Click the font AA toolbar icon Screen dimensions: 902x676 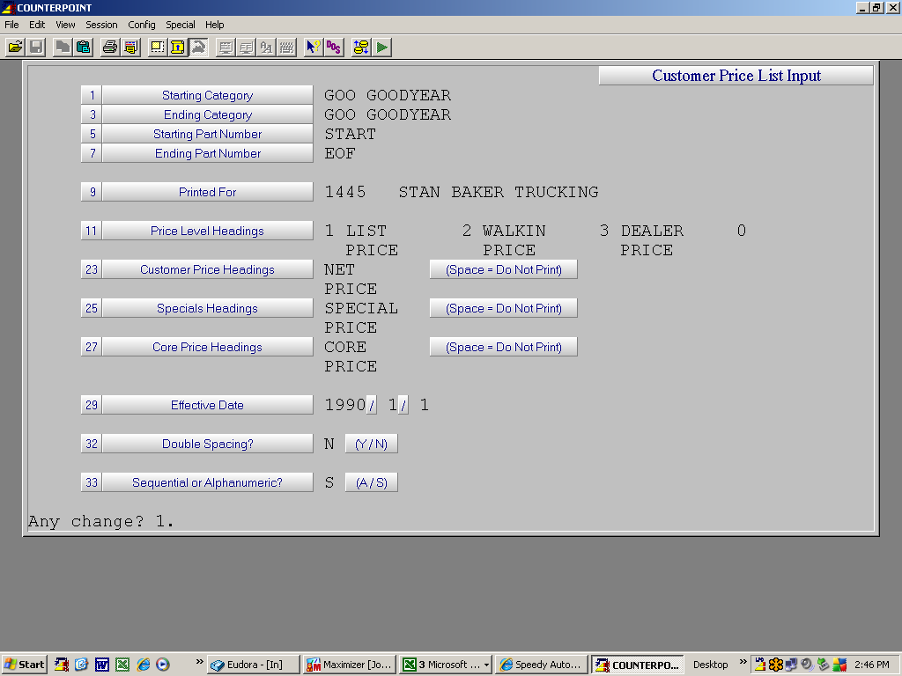(266, 48)
